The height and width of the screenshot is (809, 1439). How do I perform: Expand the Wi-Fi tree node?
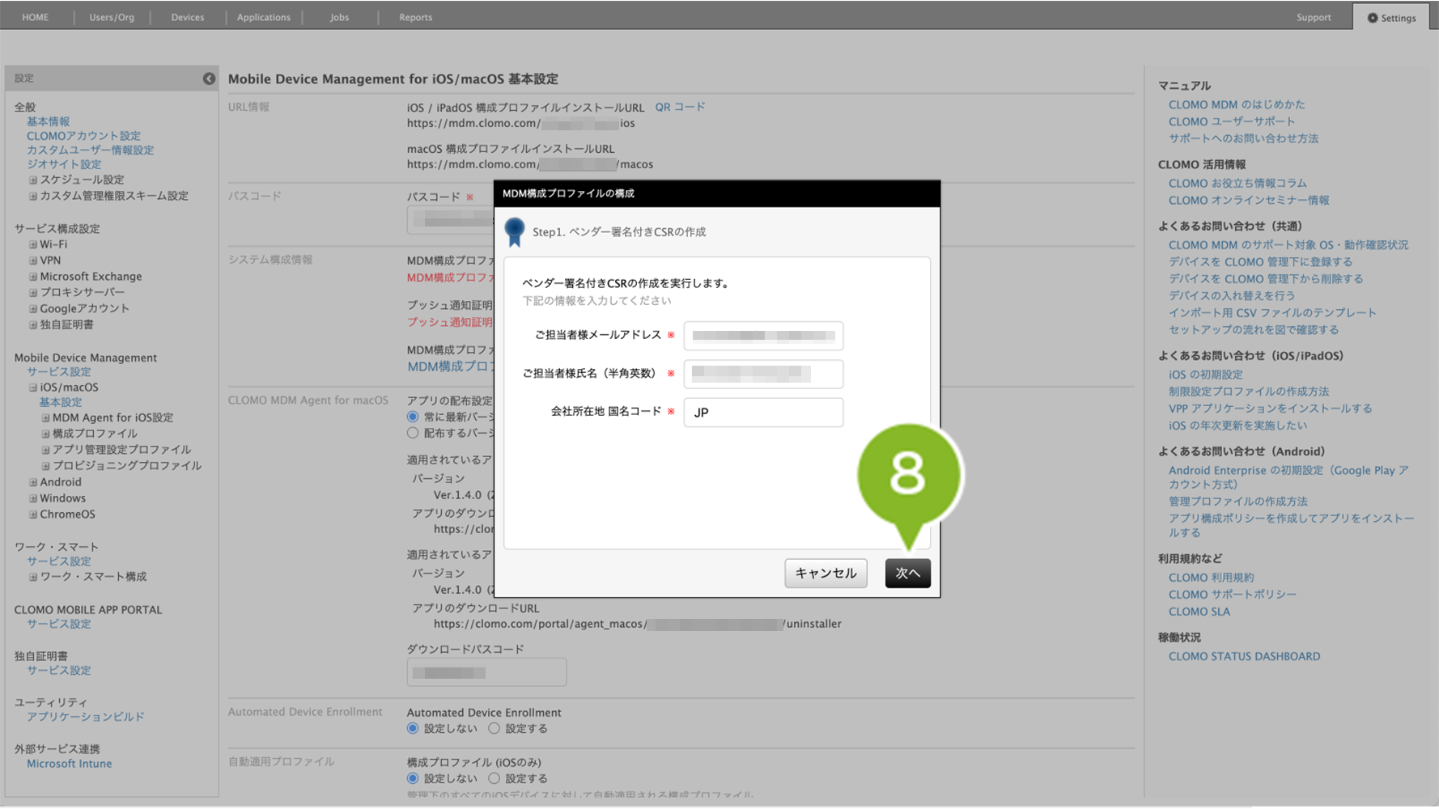(33, 244)
